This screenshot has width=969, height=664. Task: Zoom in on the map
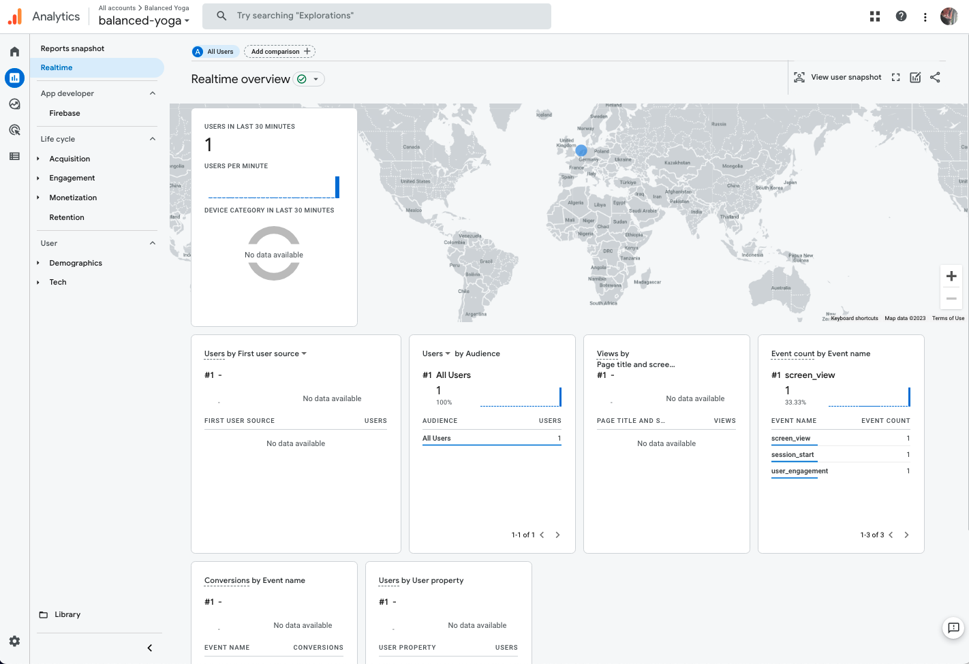(x=951, y=276)
